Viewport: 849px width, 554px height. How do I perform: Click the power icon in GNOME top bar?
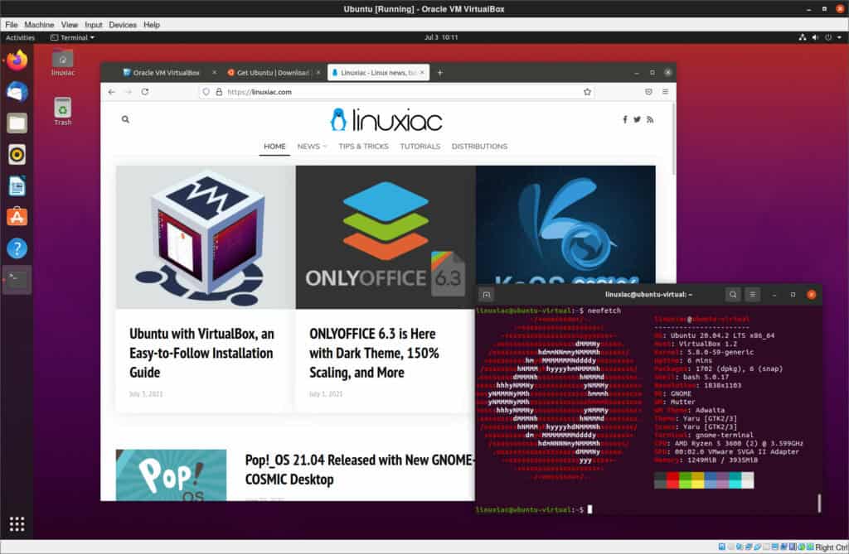tap(828, 37)
